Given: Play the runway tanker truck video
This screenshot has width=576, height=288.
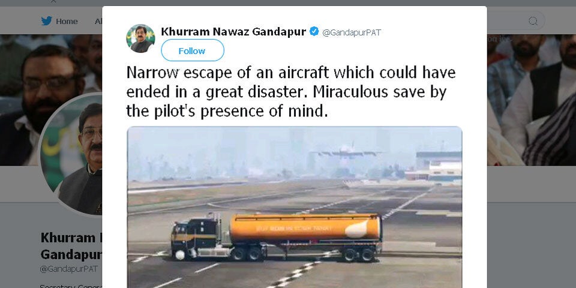Looking at the screenshot, I should [x=294, y=207].
